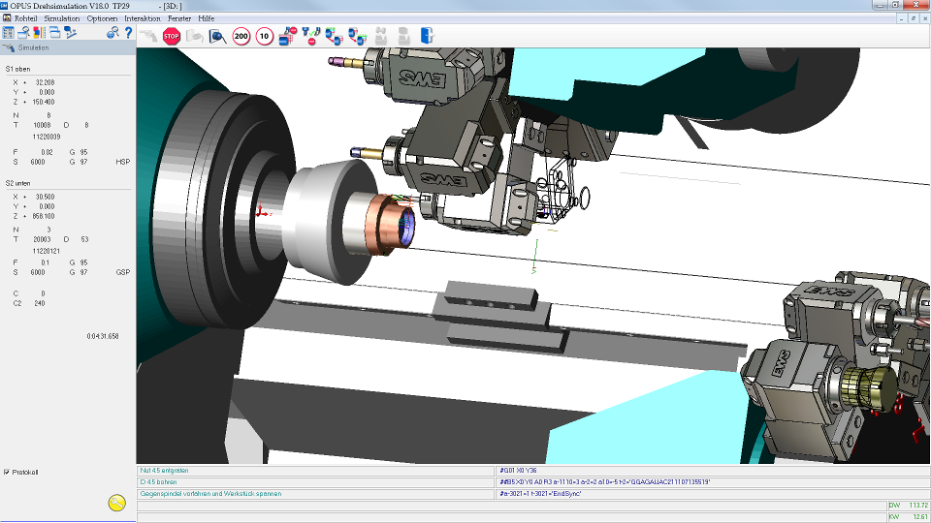Click the blue tool path icon in left toolbar
The image size is (931, 523).
point(71,33)
